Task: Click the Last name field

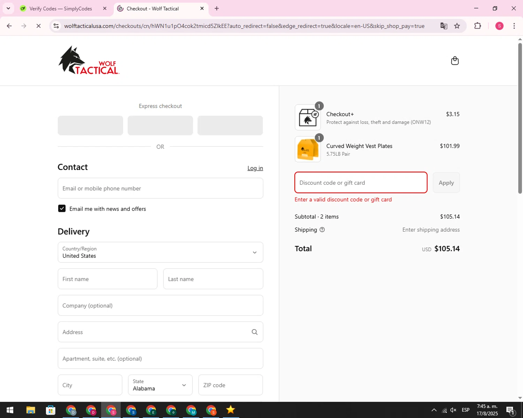Action: (x=213, y=279)
